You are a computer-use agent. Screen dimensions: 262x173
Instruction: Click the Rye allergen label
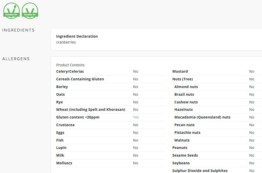coord(59,102)
